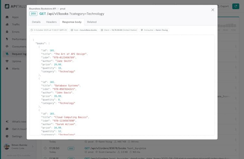Screen dimensions: 244x159
Task: Close the request details dialog
Action: tap(213, 10)
